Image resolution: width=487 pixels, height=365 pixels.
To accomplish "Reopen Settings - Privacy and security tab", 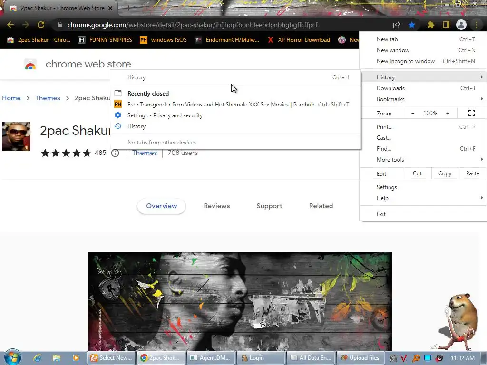I will tap(235, 115).
